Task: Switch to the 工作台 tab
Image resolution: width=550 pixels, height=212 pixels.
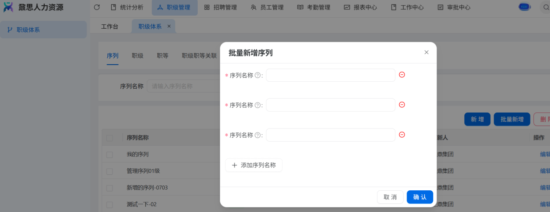Action: [x=109, y=26]
